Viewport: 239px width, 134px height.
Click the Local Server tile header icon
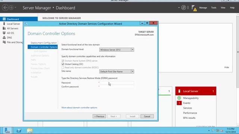coord(179,91)
